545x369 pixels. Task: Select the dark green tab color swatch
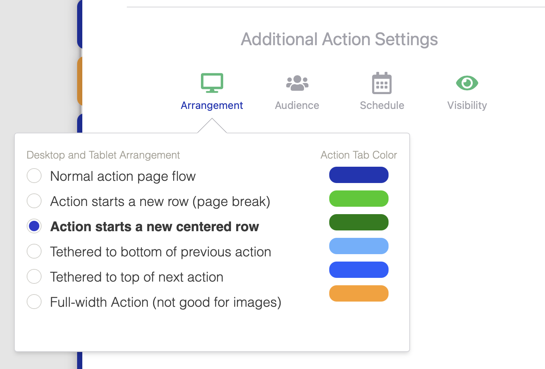click(359, 222)
